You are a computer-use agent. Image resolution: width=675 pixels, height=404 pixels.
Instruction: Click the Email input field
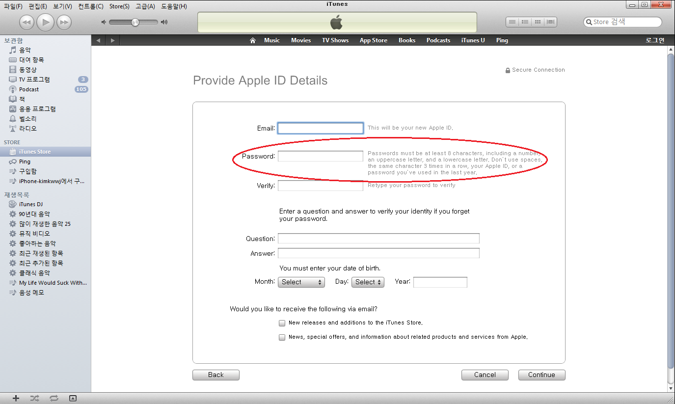click(x=321, y=128)
